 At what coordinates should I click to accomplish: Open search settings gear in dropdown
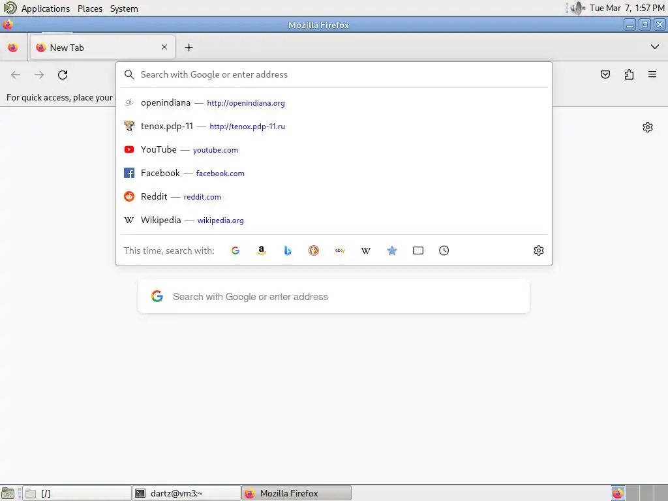[x=538, y=250]
